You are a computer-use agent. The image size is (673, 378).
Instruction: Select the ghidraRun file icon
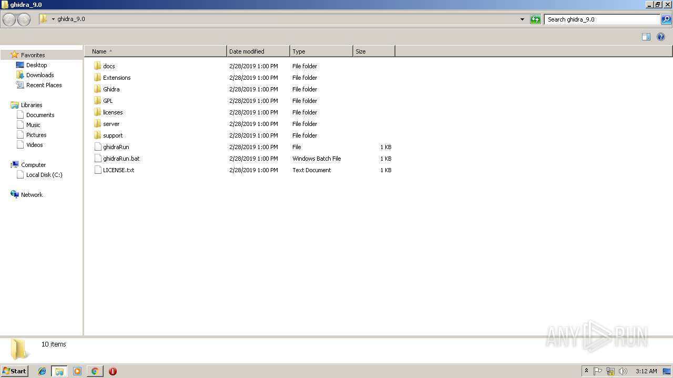97,147
